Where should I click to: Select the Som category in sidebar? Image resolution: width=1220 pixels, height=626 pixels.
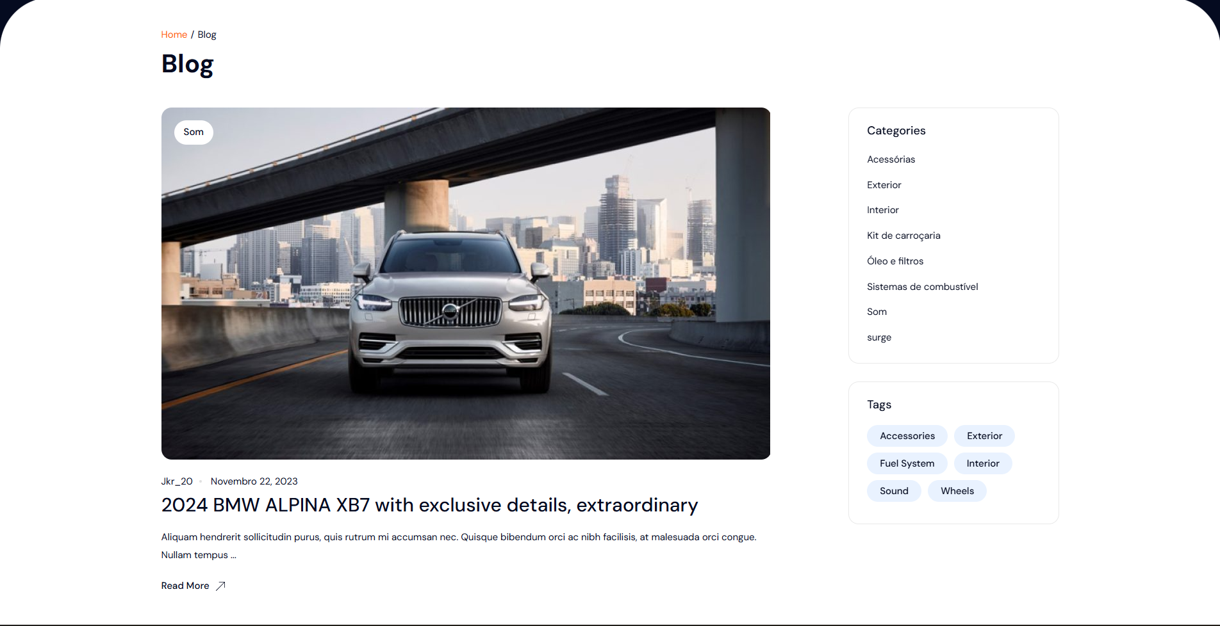click(877, 312)
